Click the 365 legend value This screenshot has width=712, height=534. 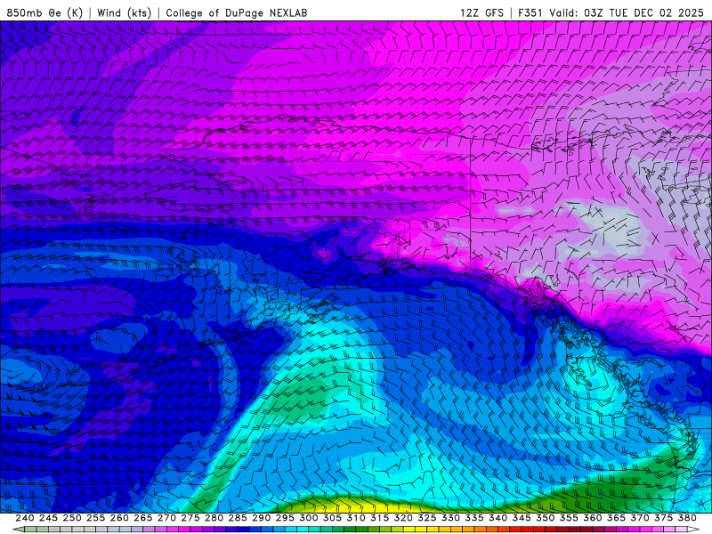pos(616,518)
